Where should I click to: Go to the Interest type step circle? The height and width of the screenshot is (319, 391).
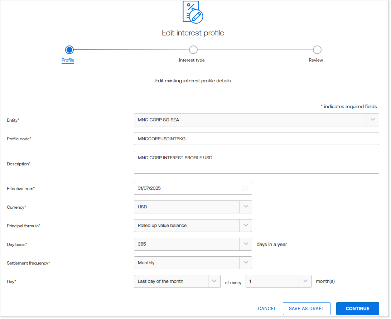pos(193,50)
